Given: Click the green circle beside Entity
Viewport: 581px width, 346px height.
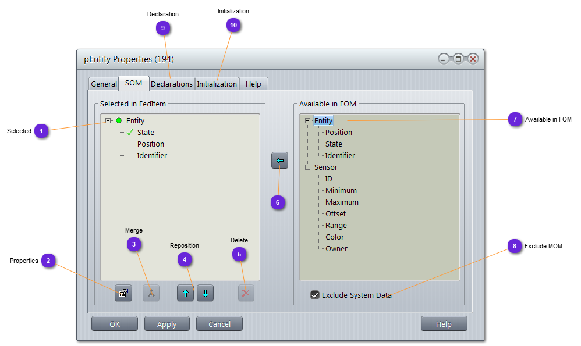Looking at the screenshot, I should pyautogui.click(x=119, y=121).
